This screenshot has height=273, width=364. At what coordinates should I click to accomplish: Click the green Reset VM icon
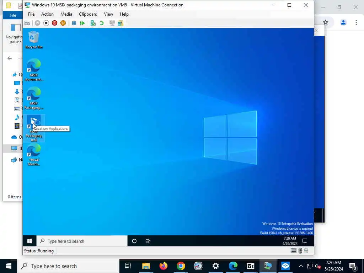coord(82,23)
